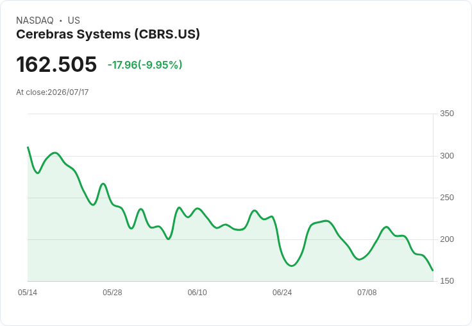Click the 05/14 date label
Screen dimensions: 472x326
pyautogui.click(x=28, y=293)
